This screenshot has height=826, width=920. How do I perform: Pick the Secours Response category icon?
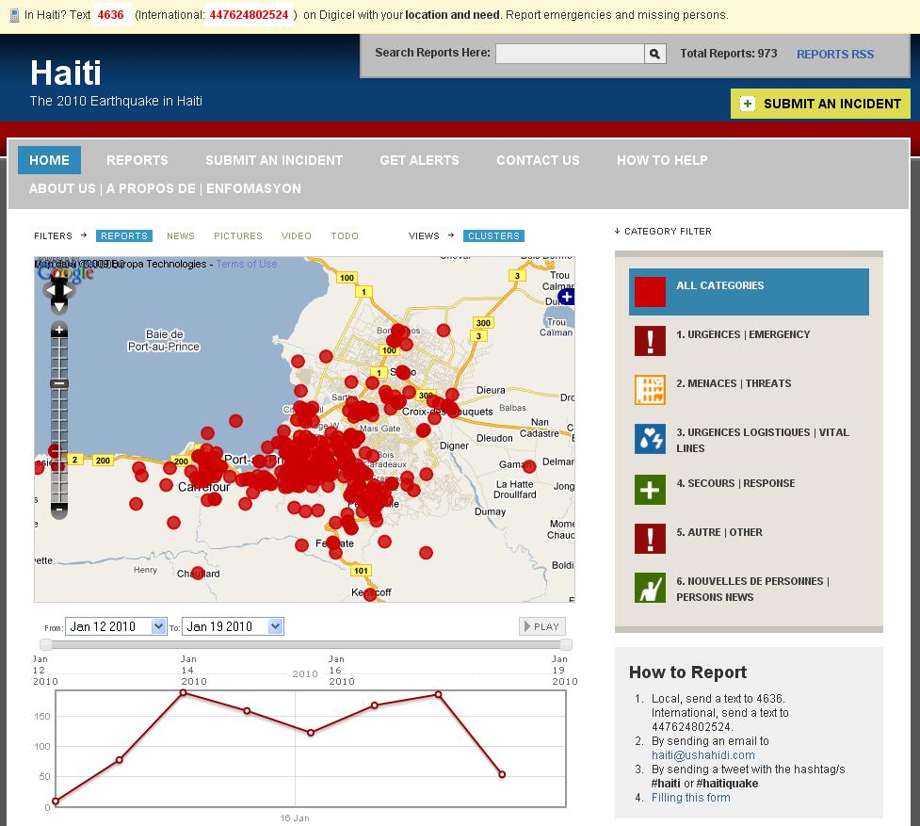650,490
